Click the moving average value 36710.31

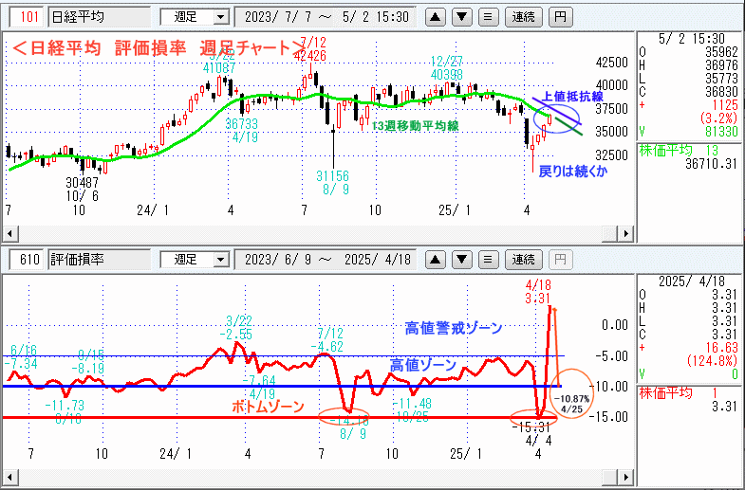click(x=711, y=164)
